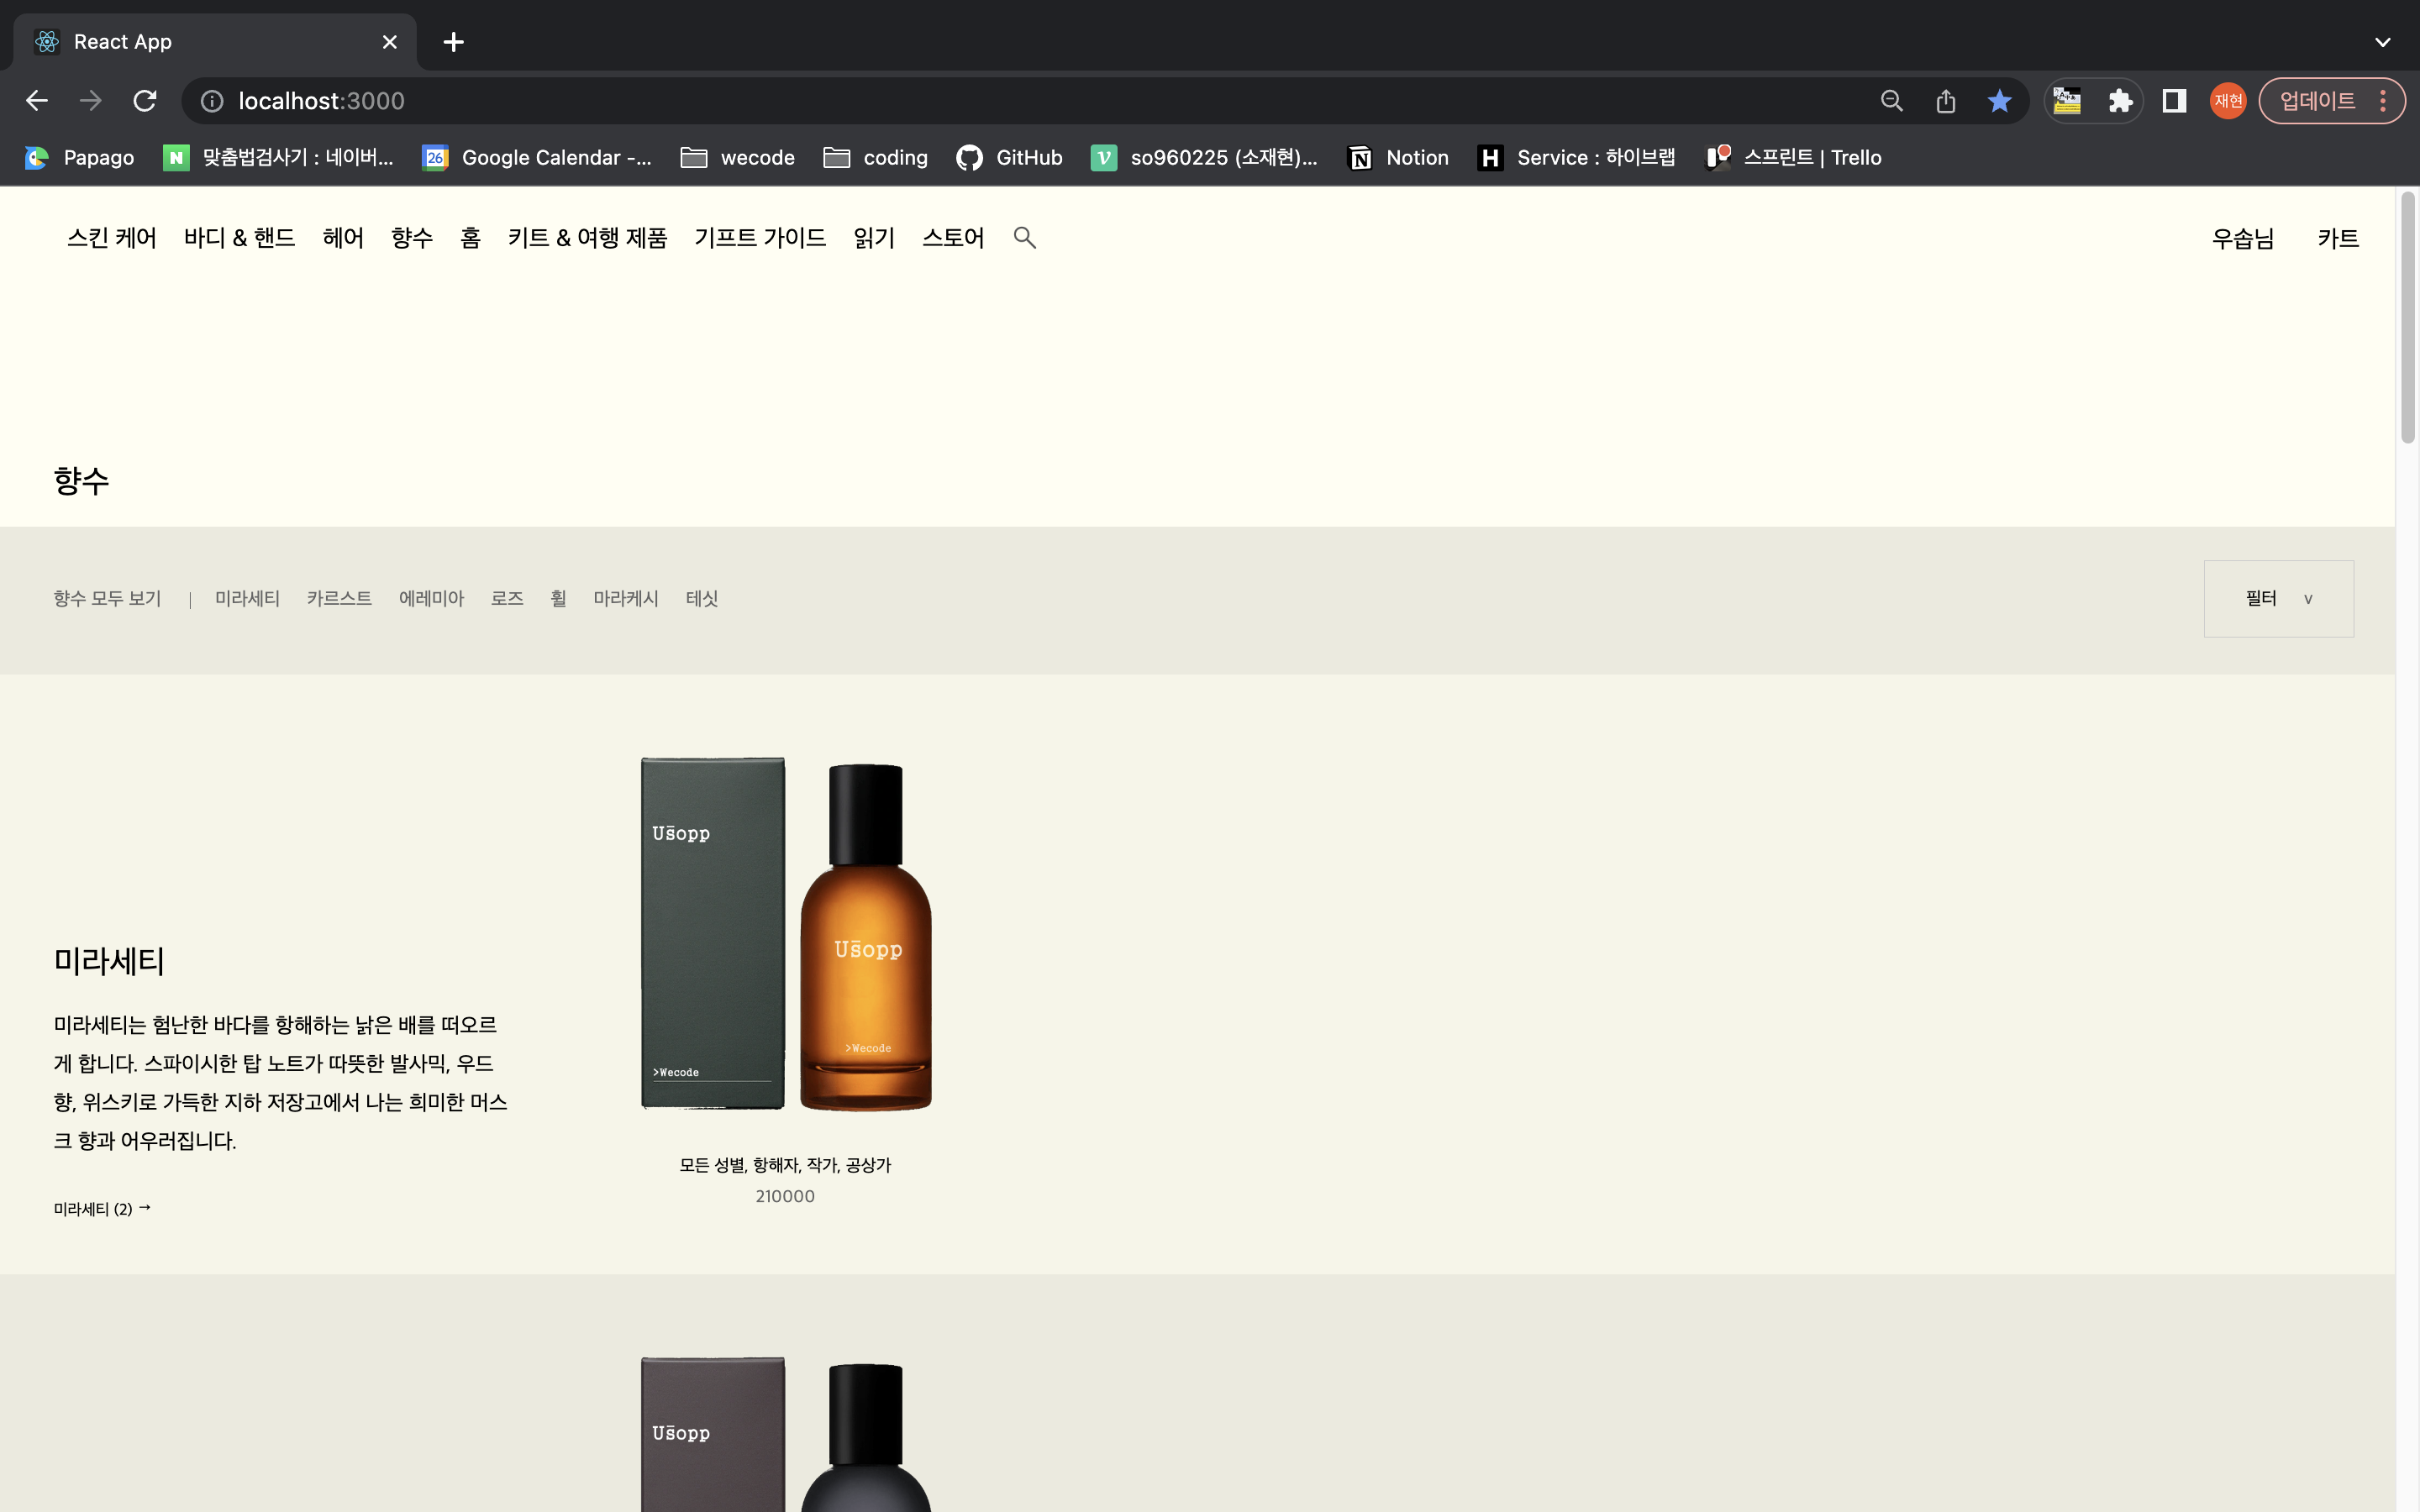Bookmark page using the star icon

1999,101
